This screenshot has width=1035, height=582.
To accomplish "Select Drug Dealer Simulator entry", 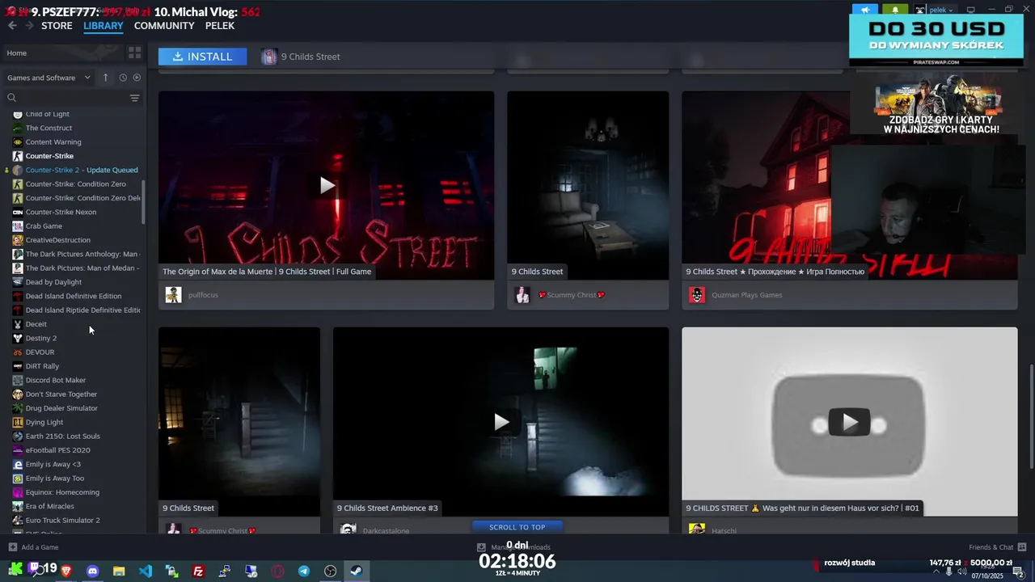I will (61, 408).
